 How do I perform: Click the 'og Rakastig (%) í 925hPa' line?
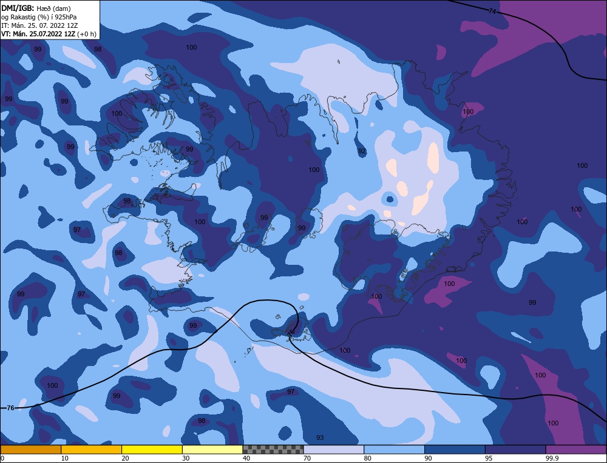pyautogui.click(x=39, y=17)
